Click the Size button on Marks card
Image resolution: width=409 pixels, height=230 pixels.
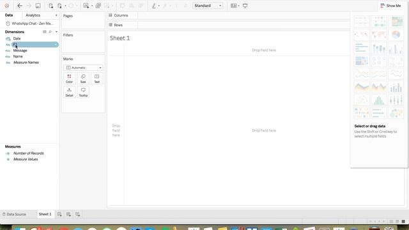(83, 79)
